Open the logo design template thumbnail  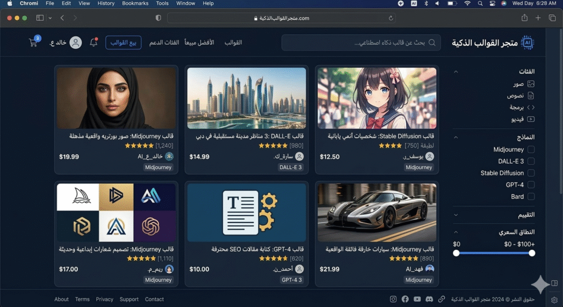(x=117, y=213)
